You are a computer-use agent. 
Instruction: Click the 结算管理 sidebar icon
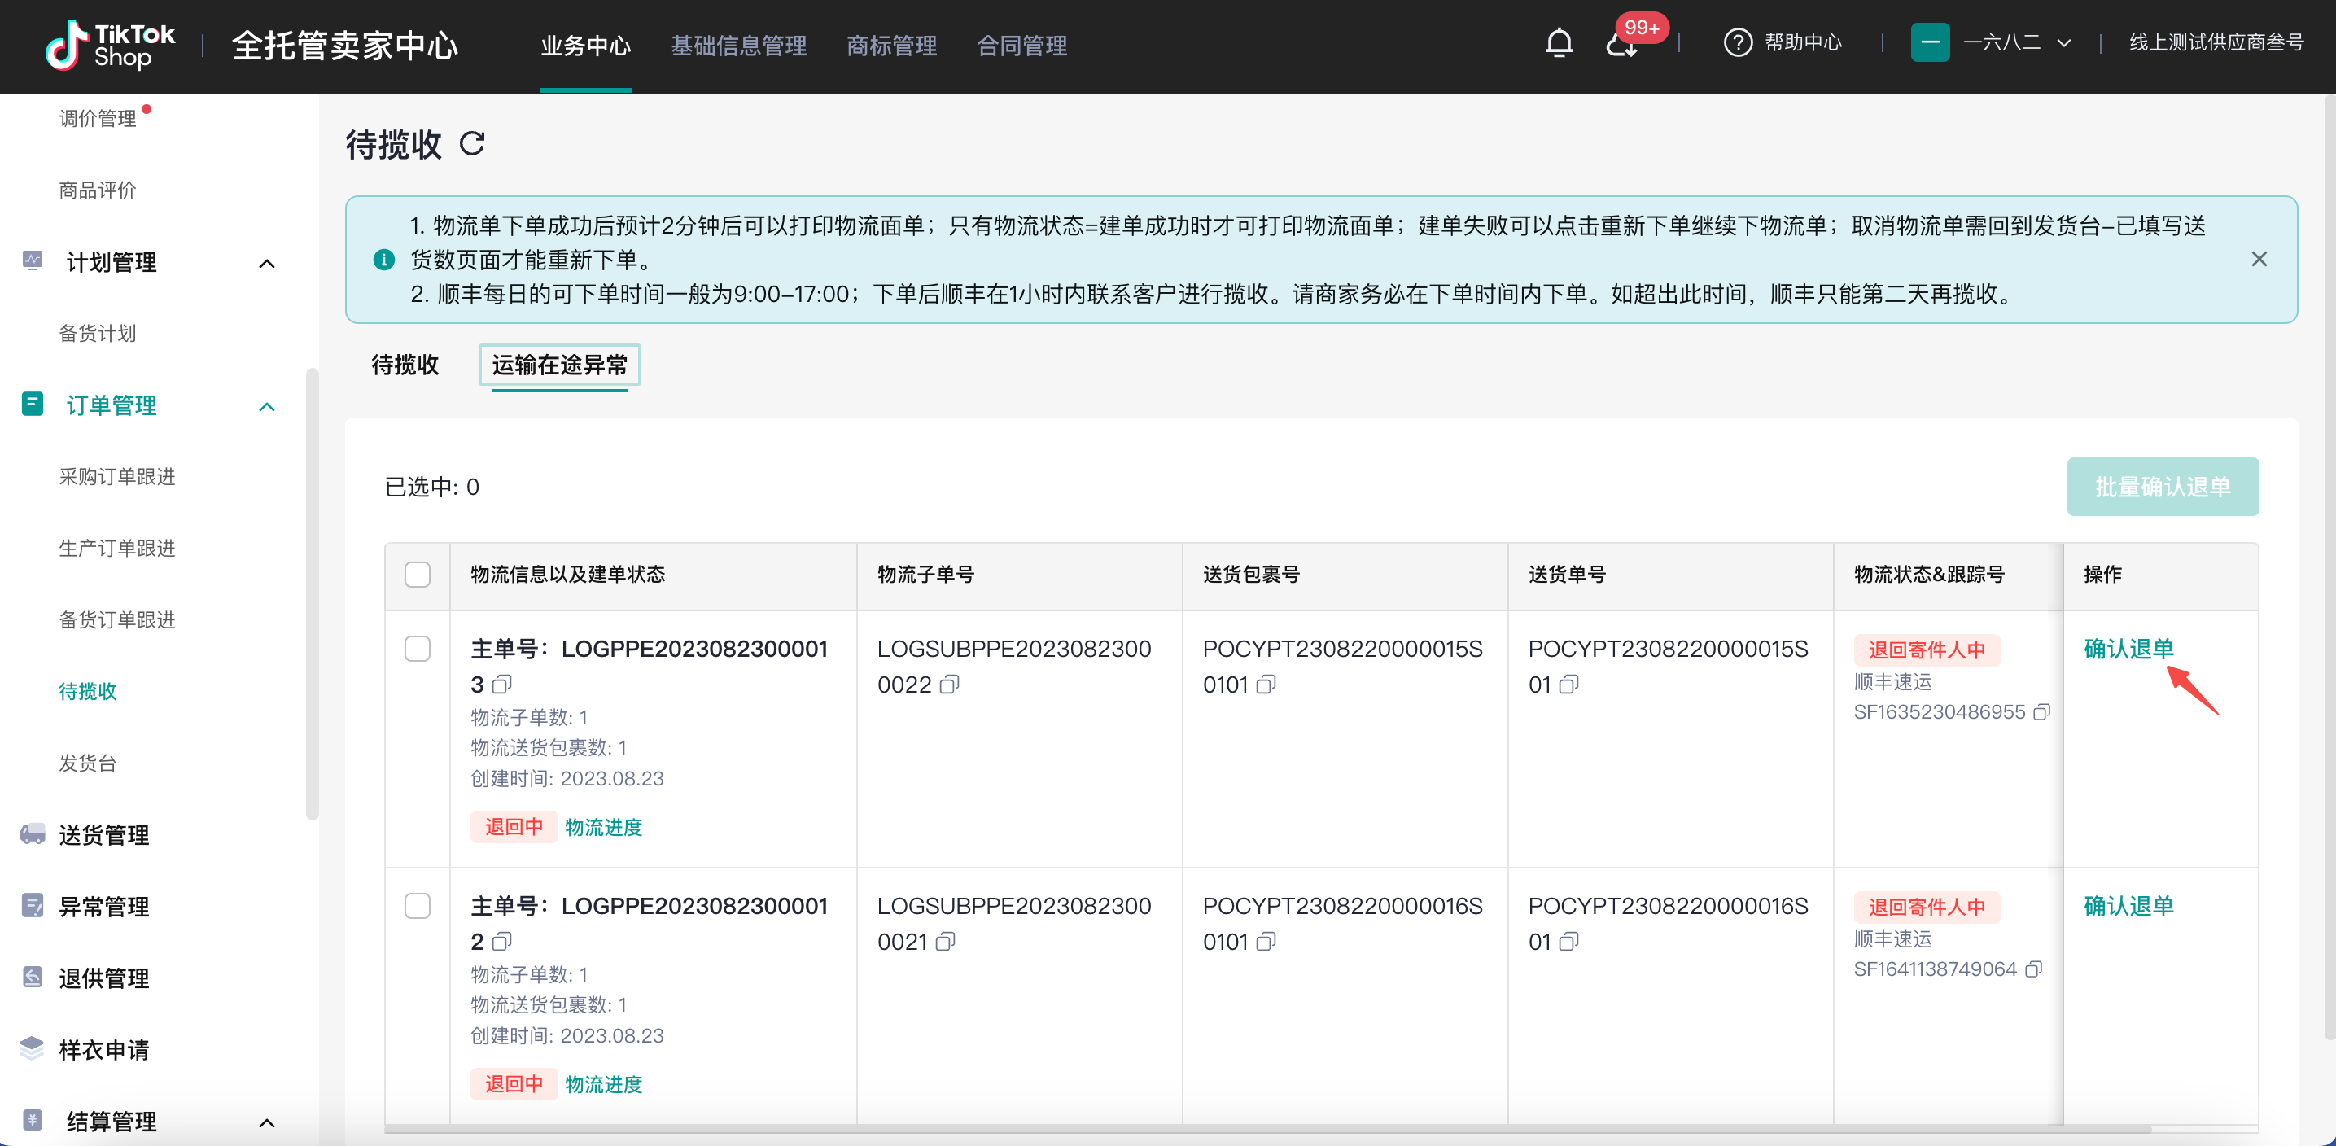click(x=33, y=1120)
